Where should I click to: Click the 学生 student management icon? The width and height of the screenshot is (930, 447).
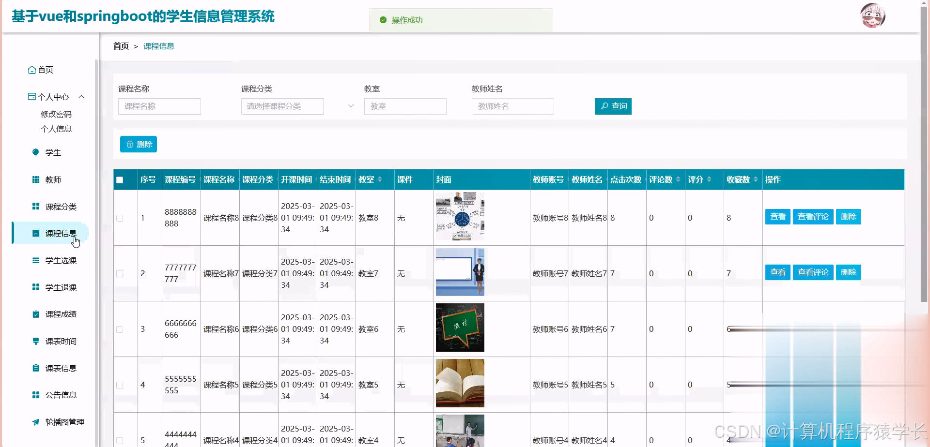click(x=35, y=152)
